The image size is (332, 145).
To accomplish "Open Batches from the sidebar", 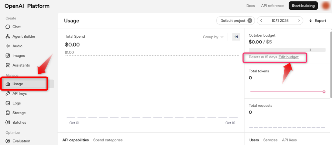I will (x=19, y=123).
